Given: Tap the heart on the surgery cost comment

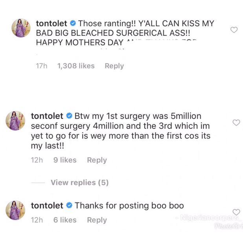Looking at the screenshot, I should 236,123.
